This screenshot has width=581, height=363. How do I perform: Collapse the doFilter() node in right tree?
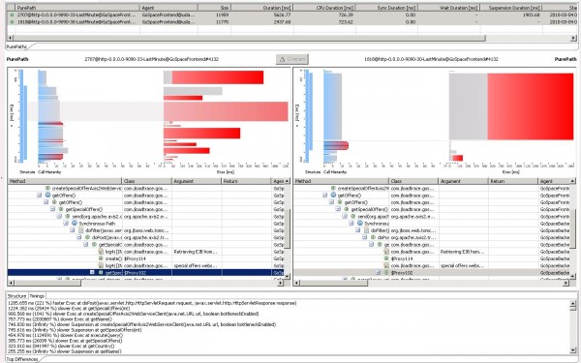point(358,230)
